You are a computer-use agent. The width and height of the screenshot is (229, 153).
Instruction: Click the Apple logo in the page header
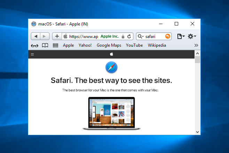112,54
